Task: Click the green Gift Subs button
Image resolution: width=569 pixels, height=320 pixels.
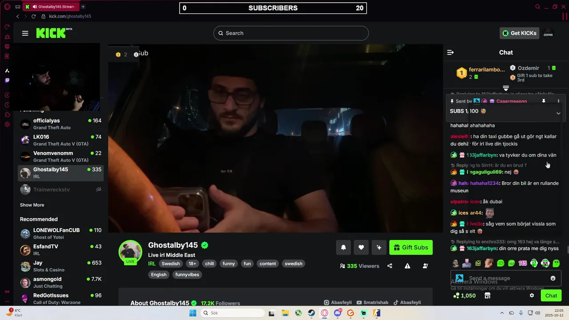Action: point(411,248)
